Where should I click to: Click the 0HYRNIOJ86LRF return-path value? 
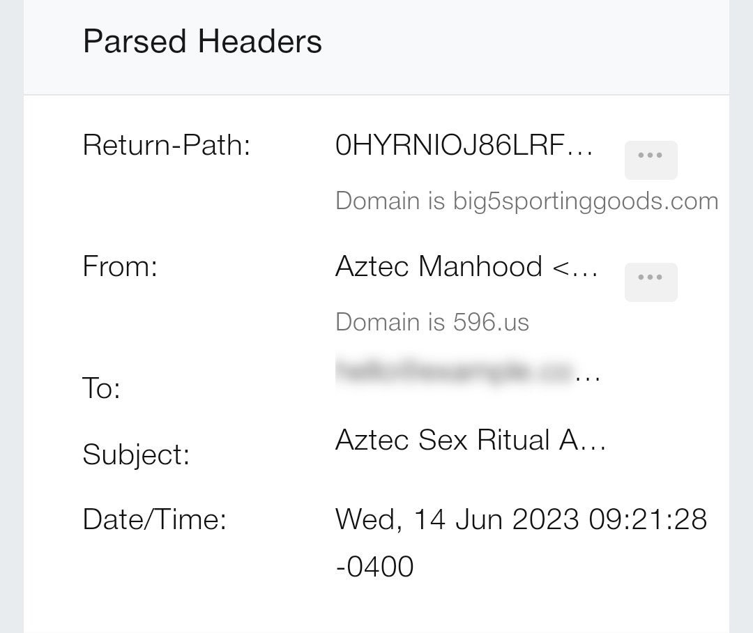464,146
